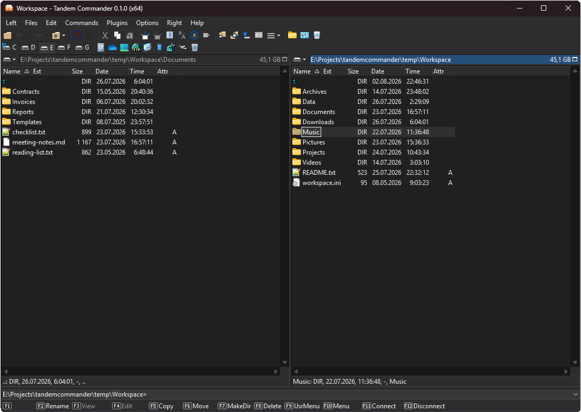Switch to drive D
The image size is (581, 412).
point(28,47)
